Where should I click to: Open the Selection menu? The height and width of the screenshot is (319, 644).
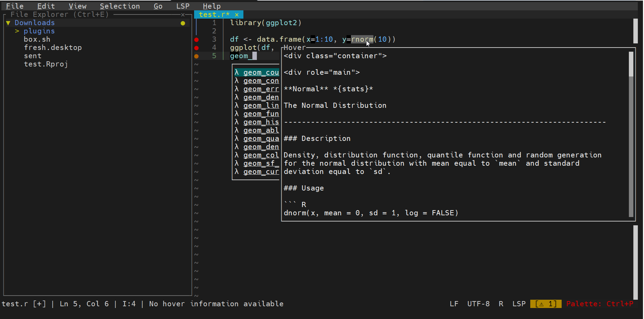120,6
